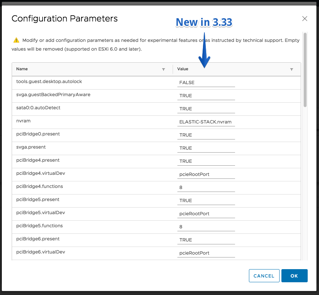The height and width of the screenshot is (295, 319).
Task: Cancel the configuration changes
Action: click(264, 276)
